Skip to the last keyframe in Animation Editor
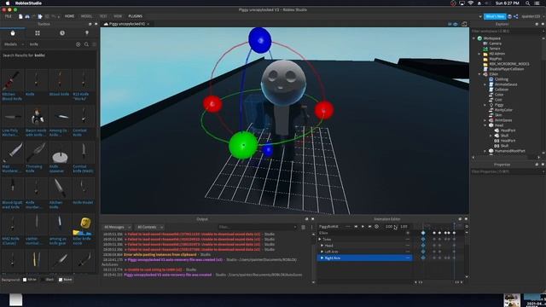 click(369, 227)
